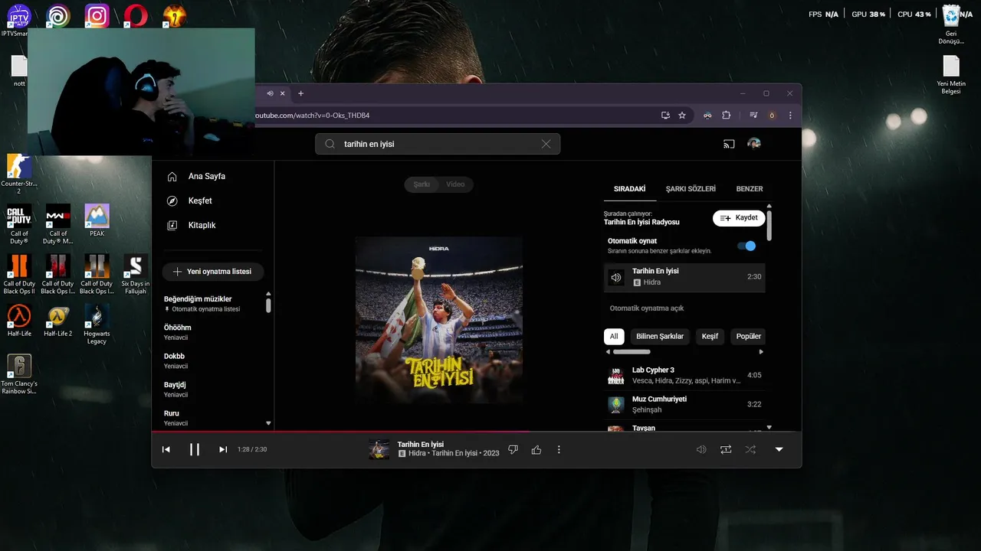The image size is (981, 551).
Task: Click the filter chips horizontal scrollbar
Action: [x=632, y=352]
